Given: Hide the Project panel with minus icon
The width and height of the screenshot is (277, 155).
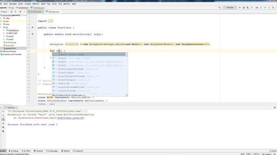Looking at the screenshot, I should [x=24, y=12].
